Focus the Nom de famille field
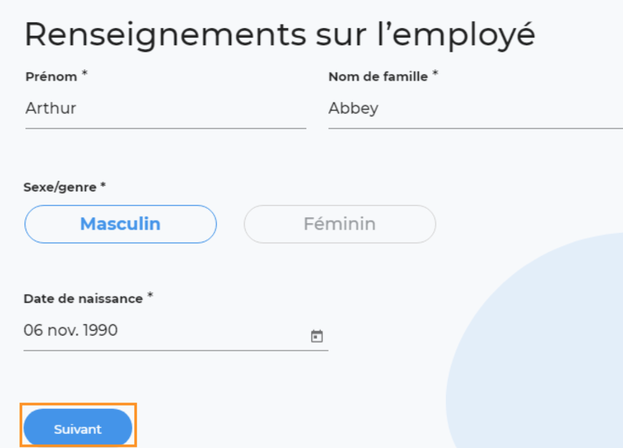This screenshot has height=448, width=623. [476, 108]
